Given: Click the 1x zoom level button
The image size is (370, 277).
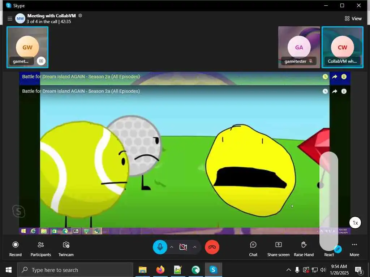Looking at the screenshot, I should [x=355, y=223].
